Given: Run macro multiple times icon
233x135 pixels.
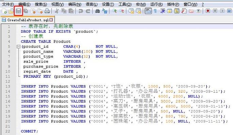Looking at the screenshot, I should pyautogui.click(x=230, y=11).
